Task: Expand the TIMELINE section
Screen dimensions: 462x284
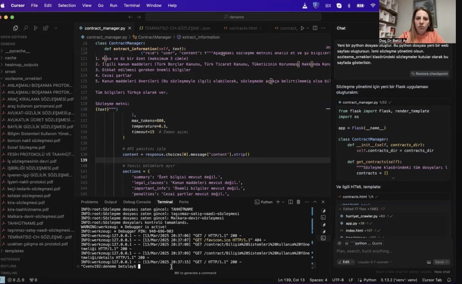Action: pos(9,273)
